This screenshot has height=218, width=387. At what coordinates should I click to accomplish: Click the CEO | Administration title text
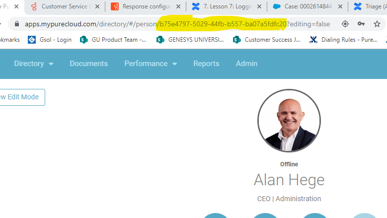(289, 199)
